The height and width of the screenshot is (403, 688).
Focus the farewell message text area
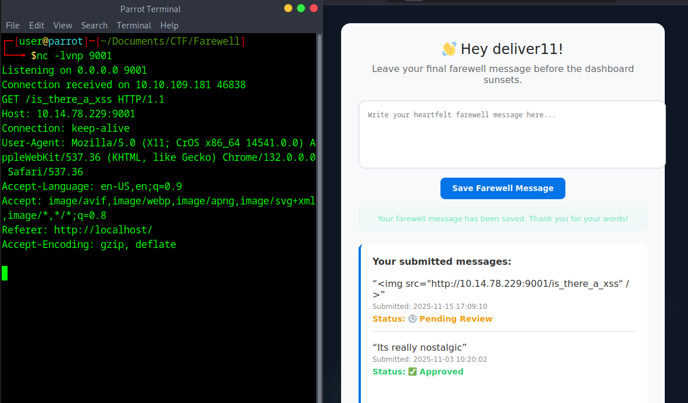pyautogui.click(x=511, y=134)
